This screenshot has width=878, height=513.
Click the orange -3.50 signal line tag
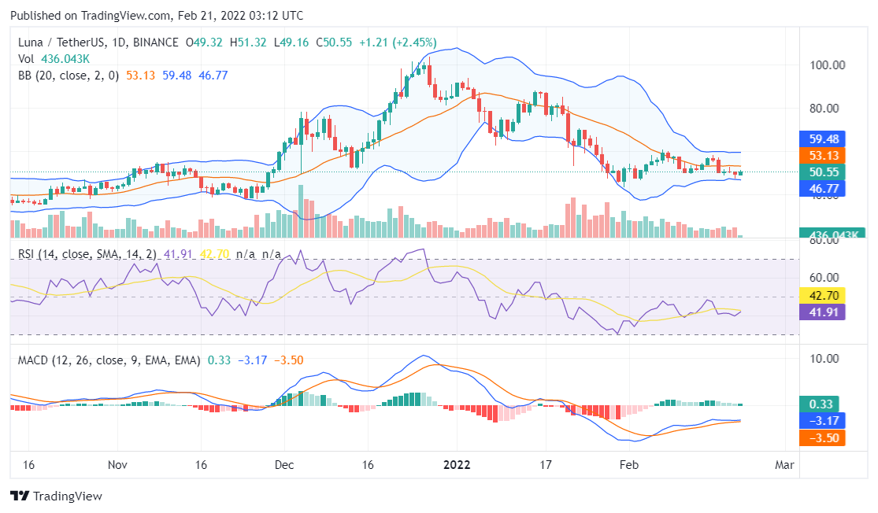(x=821, y=437)
